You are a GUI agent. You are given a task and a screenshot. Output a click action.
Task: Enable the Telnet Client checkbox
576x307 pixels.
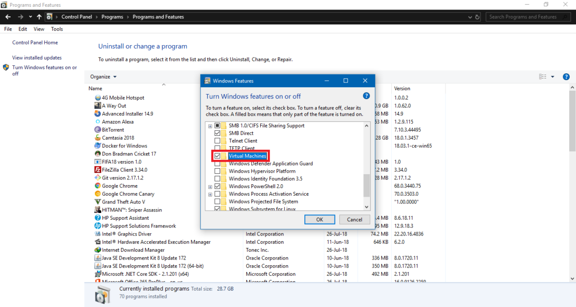[x=217, y=141]
